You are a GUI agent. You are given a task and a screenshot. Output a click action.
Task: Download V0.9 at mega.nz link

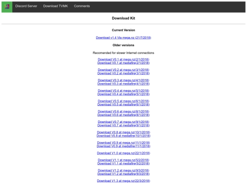123,143
